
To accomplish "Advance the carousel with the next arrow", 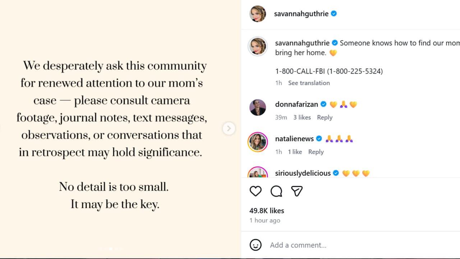I will 229,128.
